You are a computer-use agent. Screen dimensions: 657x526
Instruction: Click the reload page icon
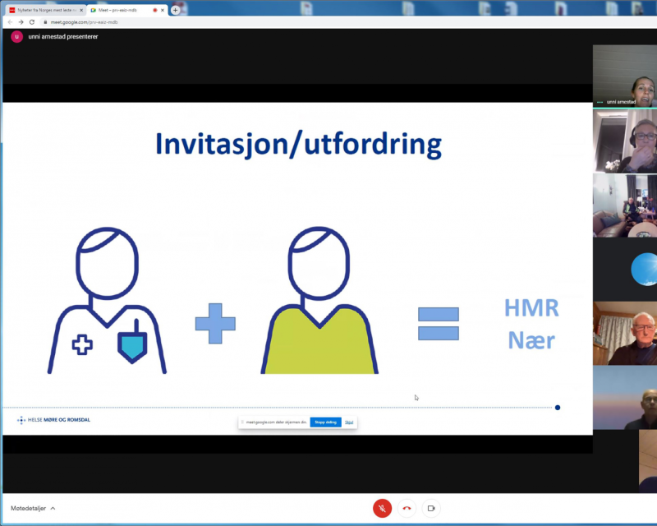coord(31,22)
